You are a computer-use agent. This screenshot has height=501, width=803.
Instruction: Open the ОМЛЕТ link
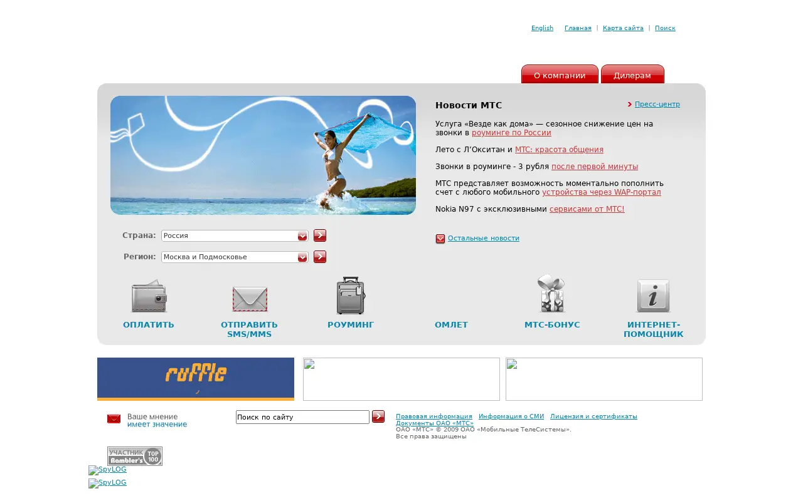click(x=451, y=325)
